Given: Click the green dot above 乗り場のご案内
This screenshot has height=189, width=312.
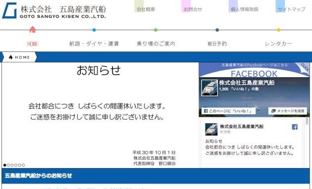Looking at the screenshot, I should [156, 30].
